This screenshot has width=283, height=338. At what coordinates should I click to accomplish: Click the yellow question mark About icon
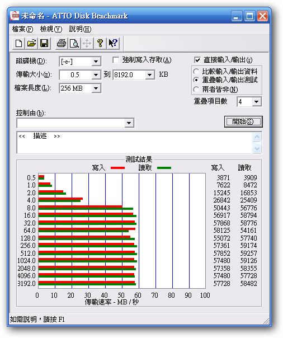click(x=100, y=43)
